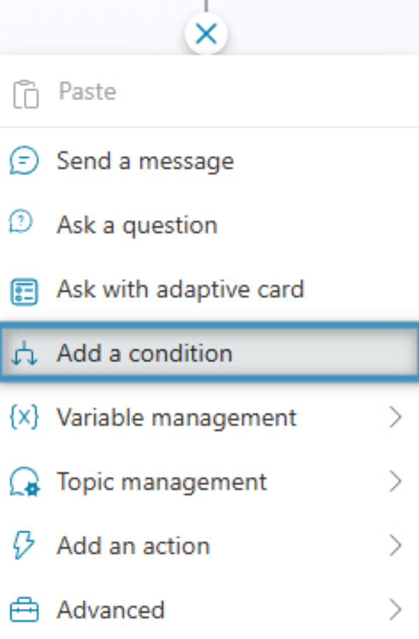The image size is (419, 639).
Task: Click the Add an action lightning icon
Action: click(24, 545)
